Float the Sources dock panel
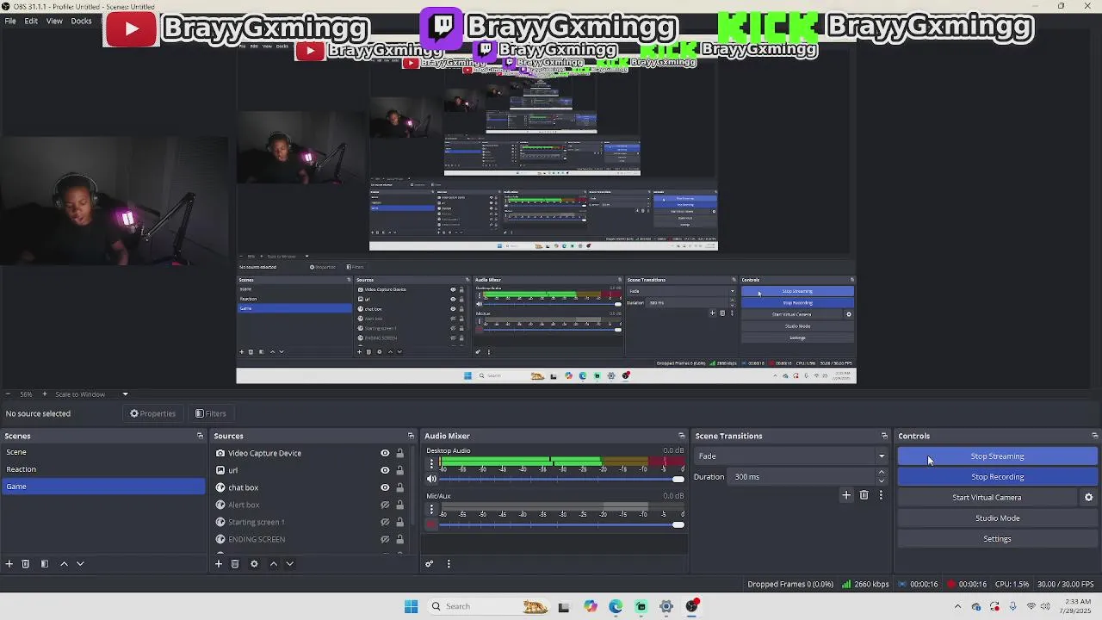1102x620 pixels. tap(411, 436)
